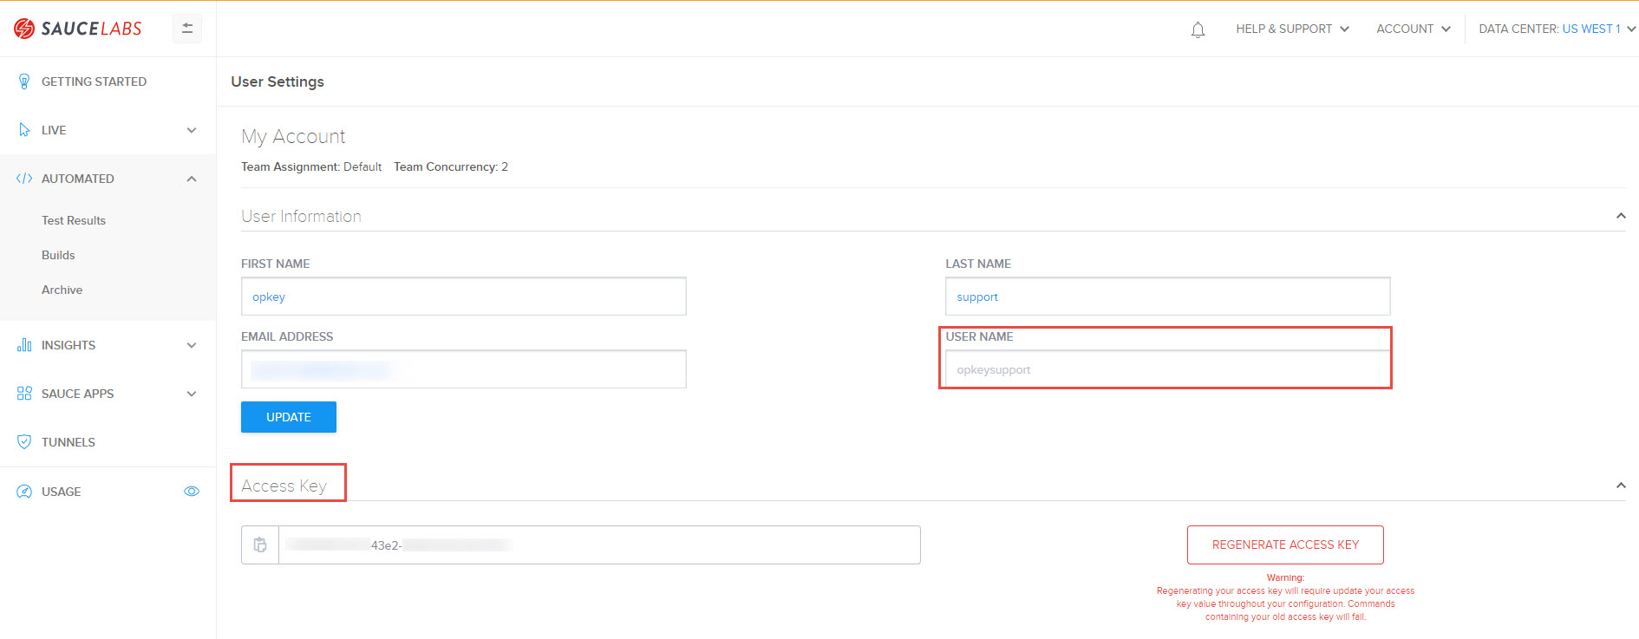The height and width of the screenshot is (639, 1639).
Task: Open Builds under Automated
Action: pos(58,255)
